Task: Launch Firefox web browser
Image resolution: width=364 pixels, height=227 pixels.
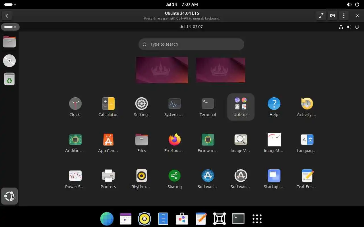Action: point(174,143)
